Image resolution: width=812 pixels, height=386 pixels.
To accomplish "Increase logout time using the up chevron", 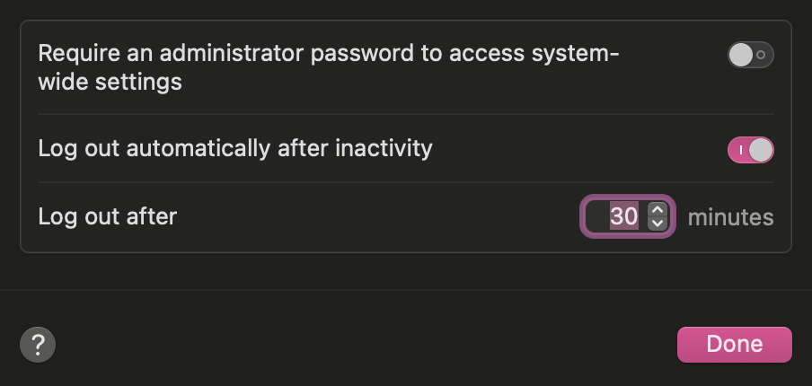I will coord(658,210).
